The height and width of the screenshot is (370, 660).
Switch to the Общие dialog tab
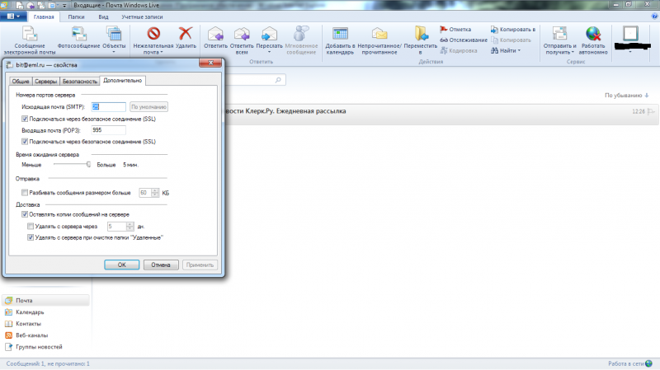20,81
